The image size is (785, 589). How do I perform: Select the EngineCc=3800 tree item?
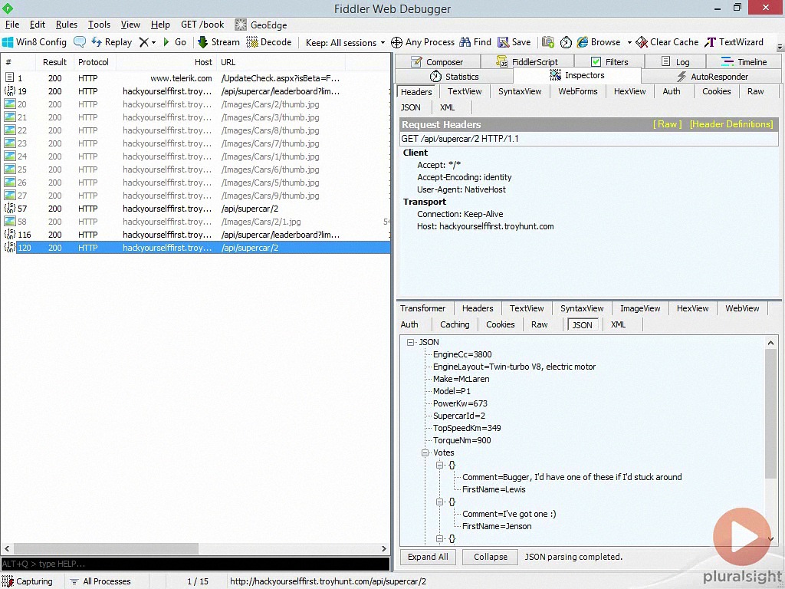(x=462, y=354)
